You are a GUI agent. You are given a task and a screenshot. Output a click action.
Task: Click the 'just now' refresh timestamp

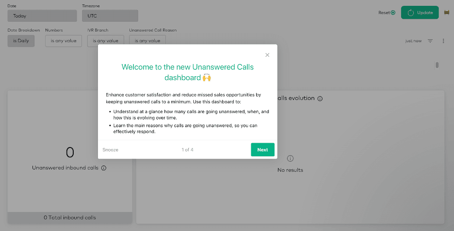tap(413, 41)
